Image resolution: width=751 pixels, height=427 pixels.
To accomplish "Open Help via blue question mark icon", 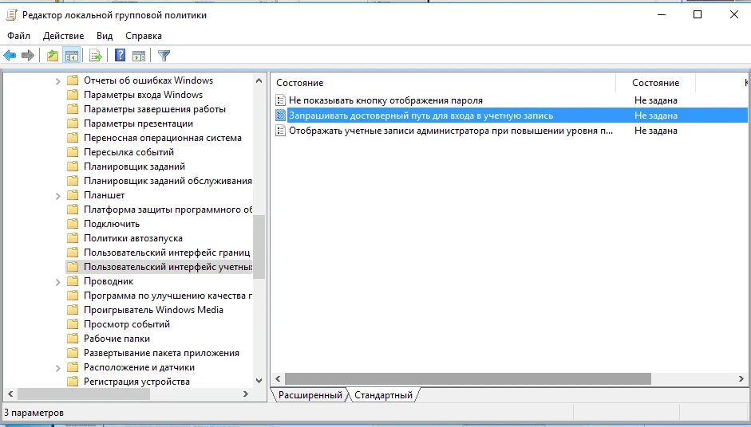I will [x=120, y=55].
